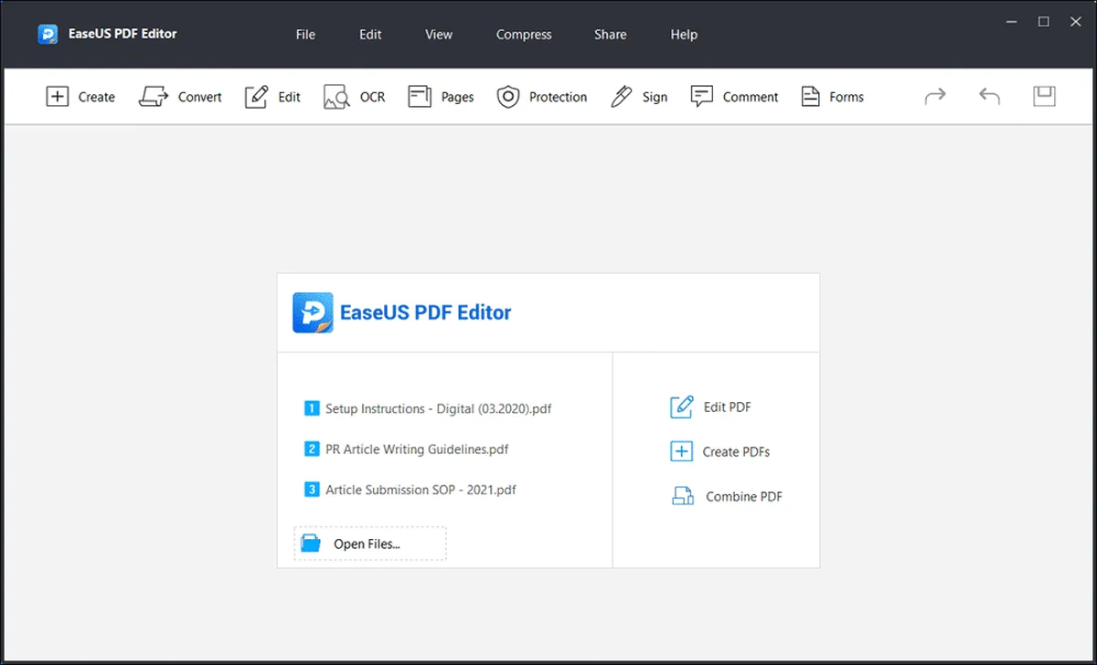Open the Convert tool icon
1097x665 pixels.
click(154, 97)
